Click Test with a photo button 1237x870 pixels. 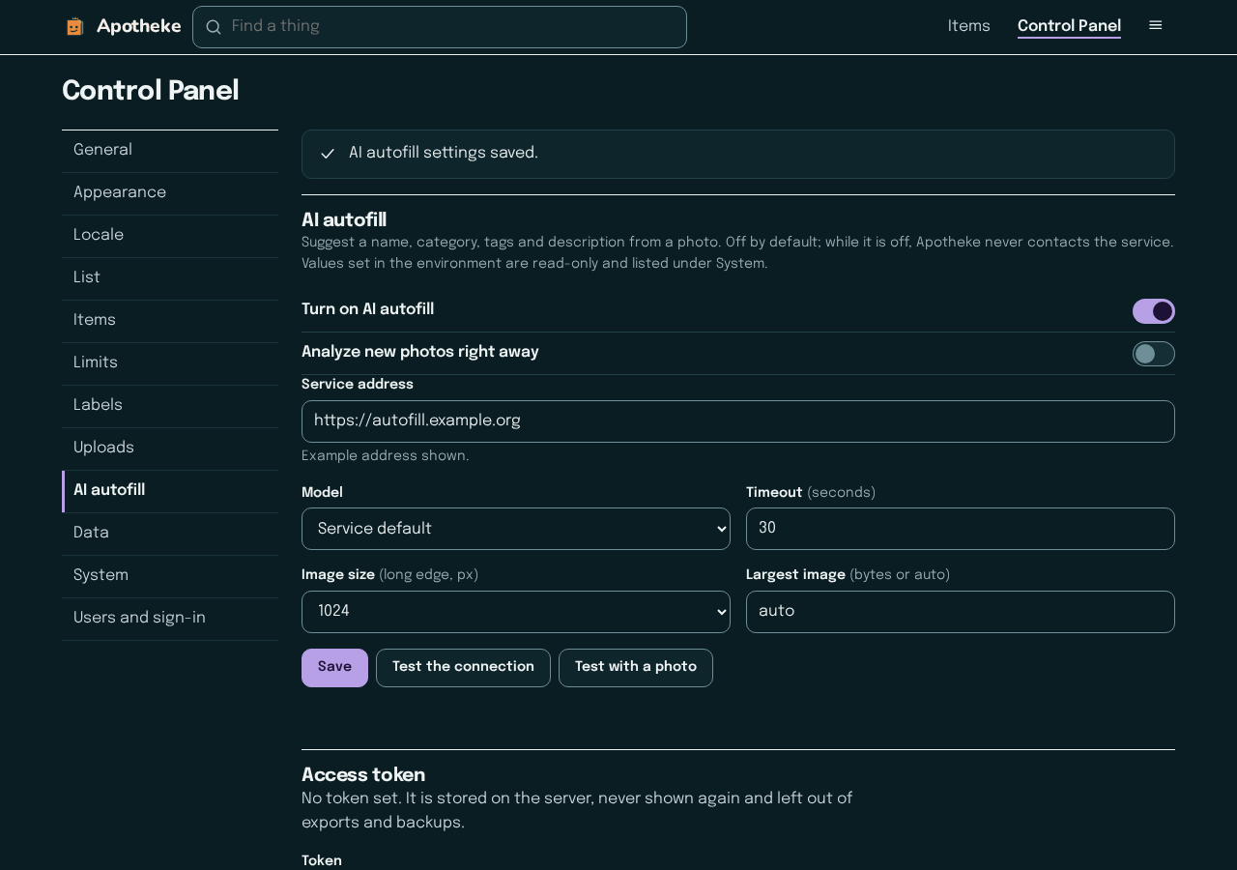coord(636,668)
